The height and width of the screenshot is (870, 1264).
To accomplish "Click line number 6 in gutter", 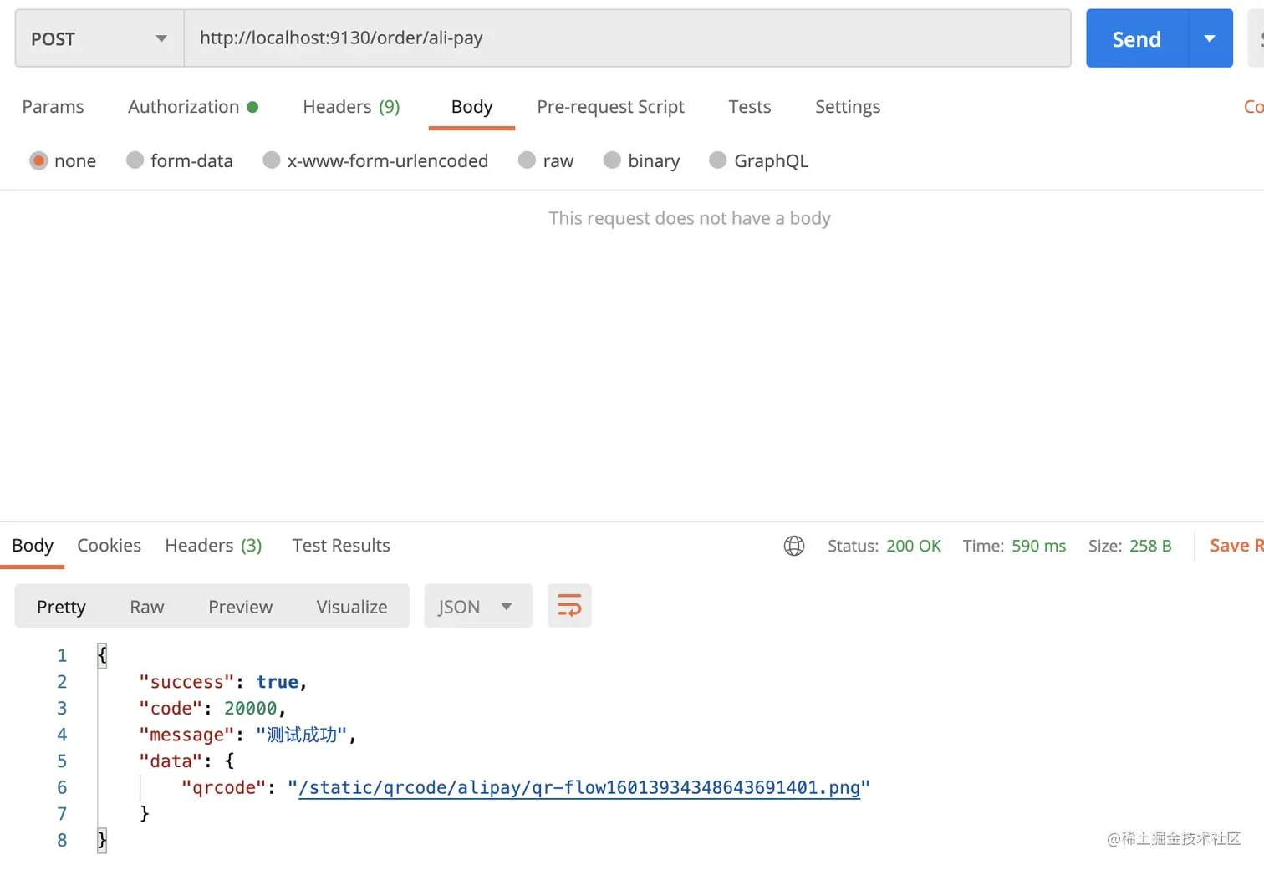I will click(x=62, y=788).
